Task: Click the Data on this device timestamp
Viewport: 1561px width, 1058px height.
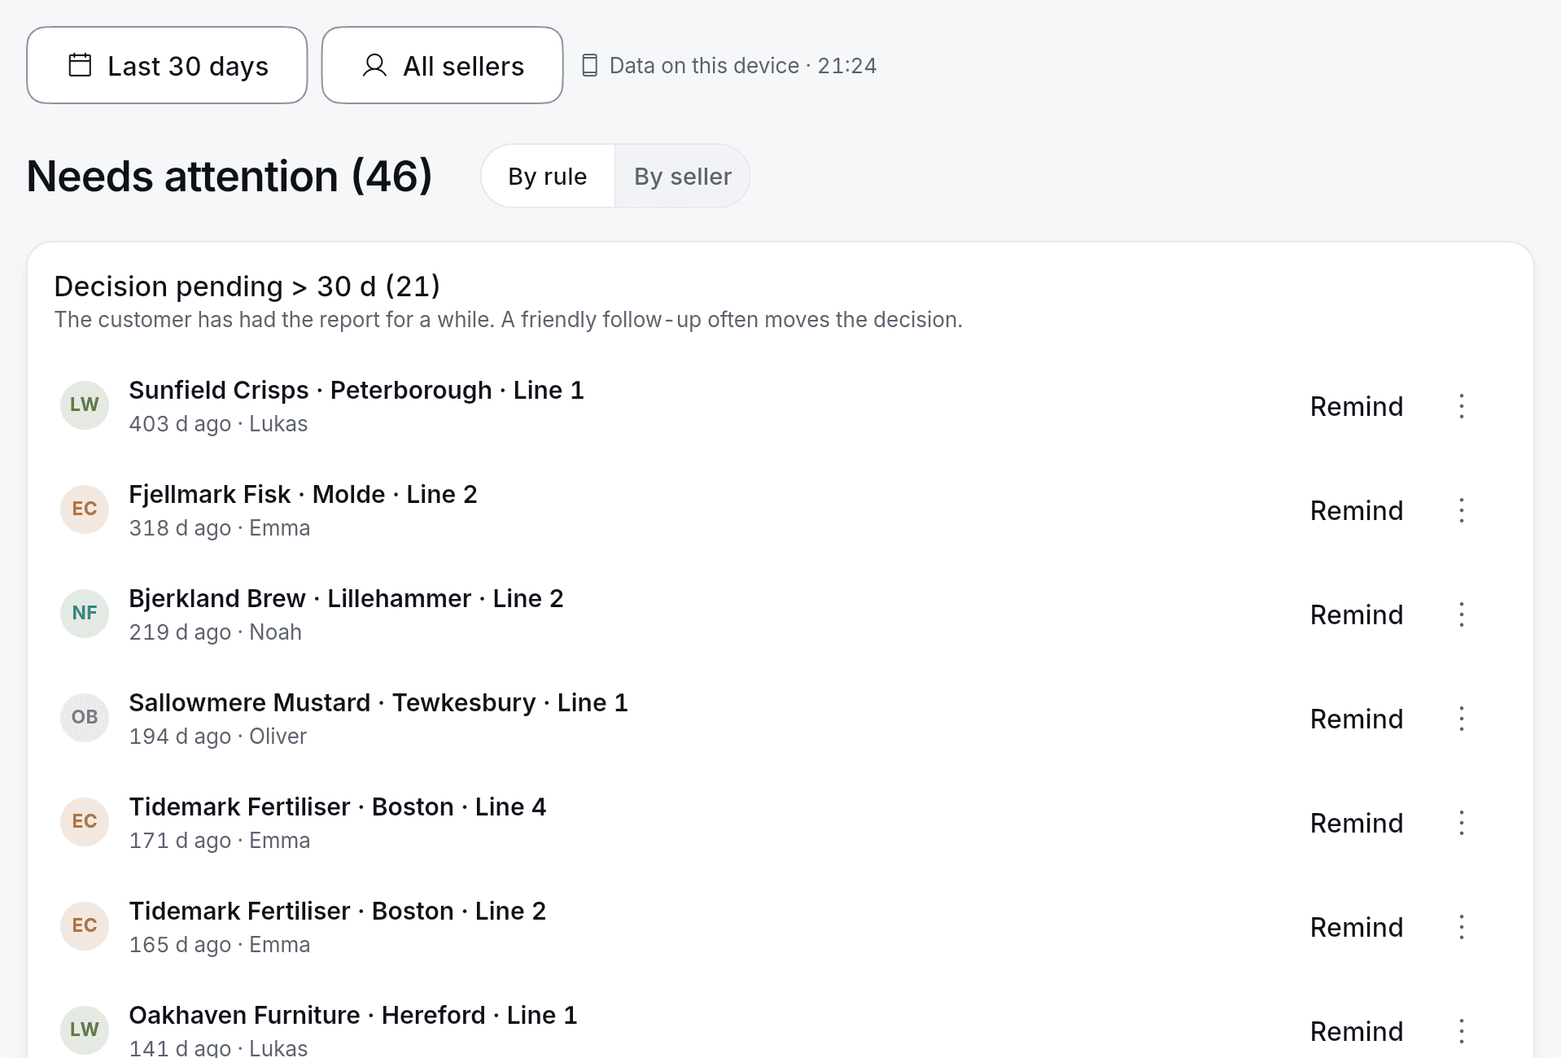Action: [743, 65]
